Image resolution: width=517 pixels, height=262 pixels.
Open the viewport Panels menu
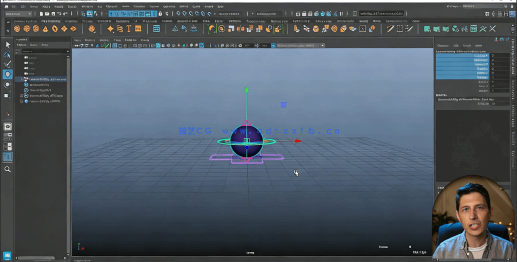point(145,40)
